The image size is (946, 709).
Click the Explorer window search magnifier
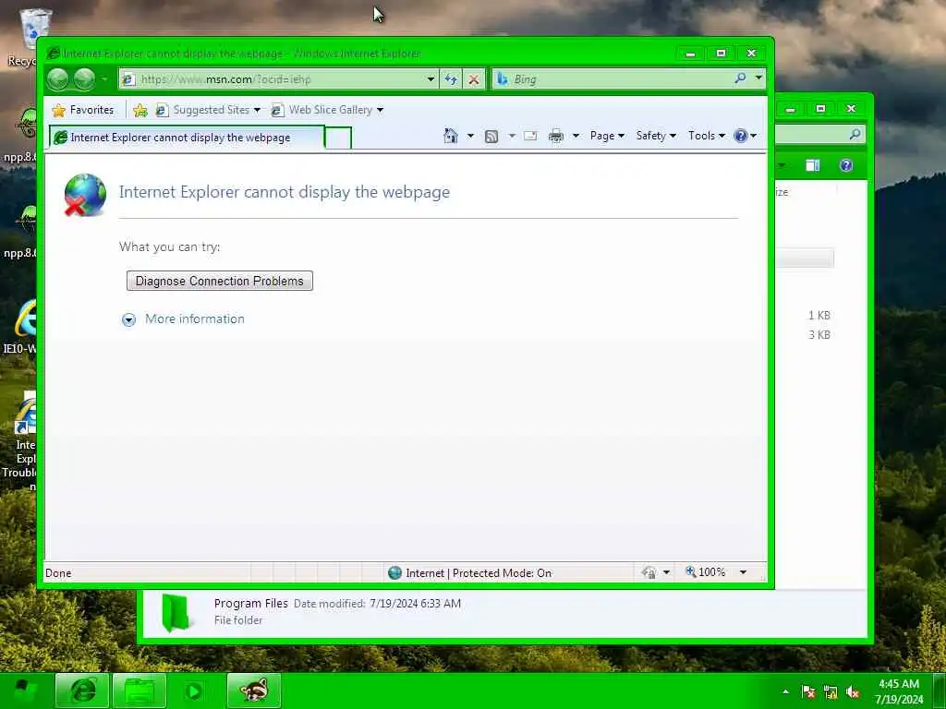point(855,134)
